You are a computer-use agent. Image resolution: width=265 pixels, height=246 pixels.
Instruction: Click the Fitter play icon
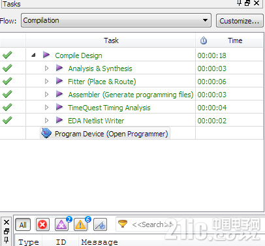pos(59,81)
